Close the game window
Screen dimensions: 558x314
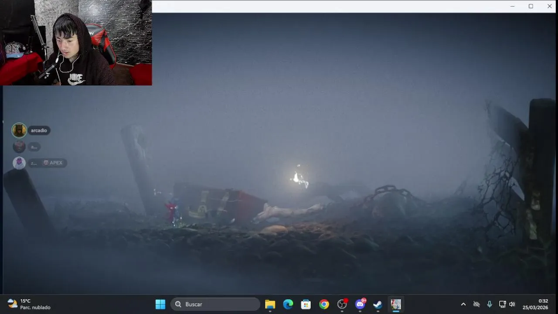549,6
